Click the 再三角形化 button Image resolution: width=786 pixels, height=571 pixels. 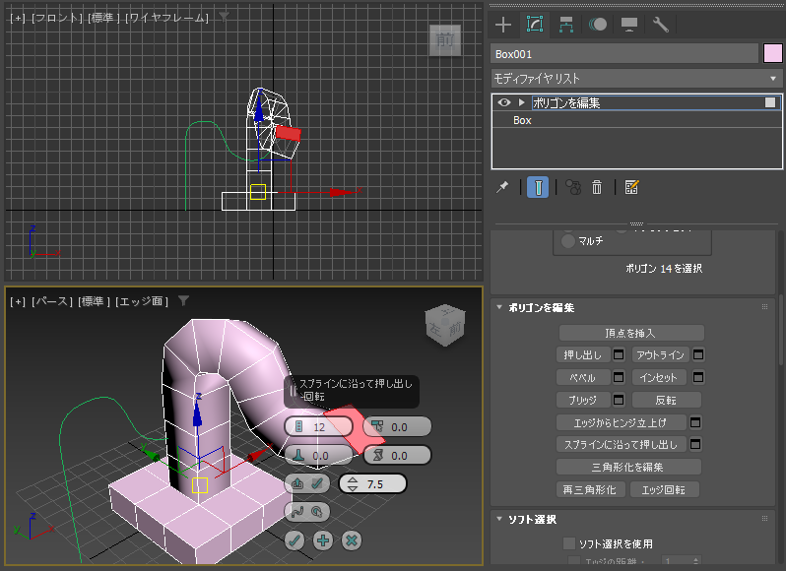click(x=590, y=489)
